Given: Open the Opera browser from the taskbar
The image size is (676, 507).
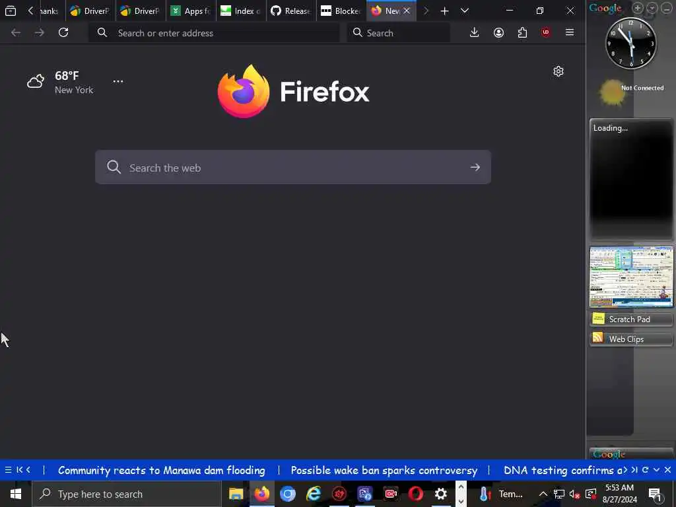Looking at the screenshot, I should (x=416, y=494).
